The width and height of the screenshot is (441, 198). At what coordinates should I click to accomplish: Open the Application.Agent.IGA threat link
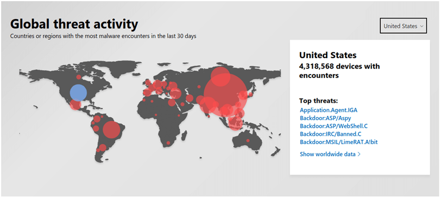[x=329, y=110]
